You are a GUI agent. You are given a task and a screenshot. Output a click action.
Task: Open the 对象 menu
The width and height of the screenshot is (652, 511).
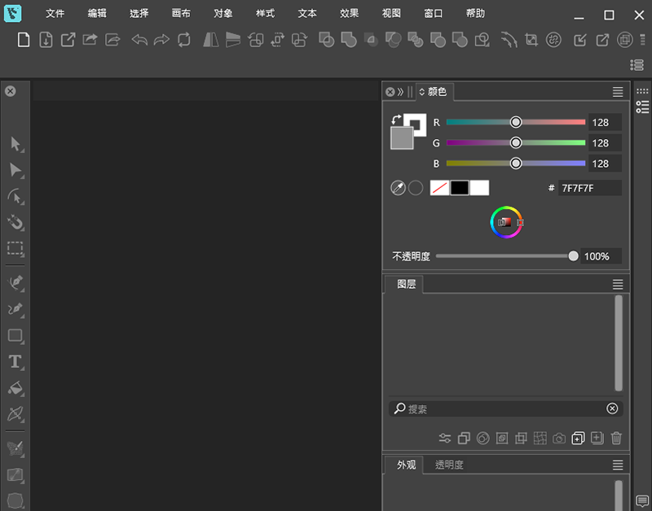tap(222, 14)
